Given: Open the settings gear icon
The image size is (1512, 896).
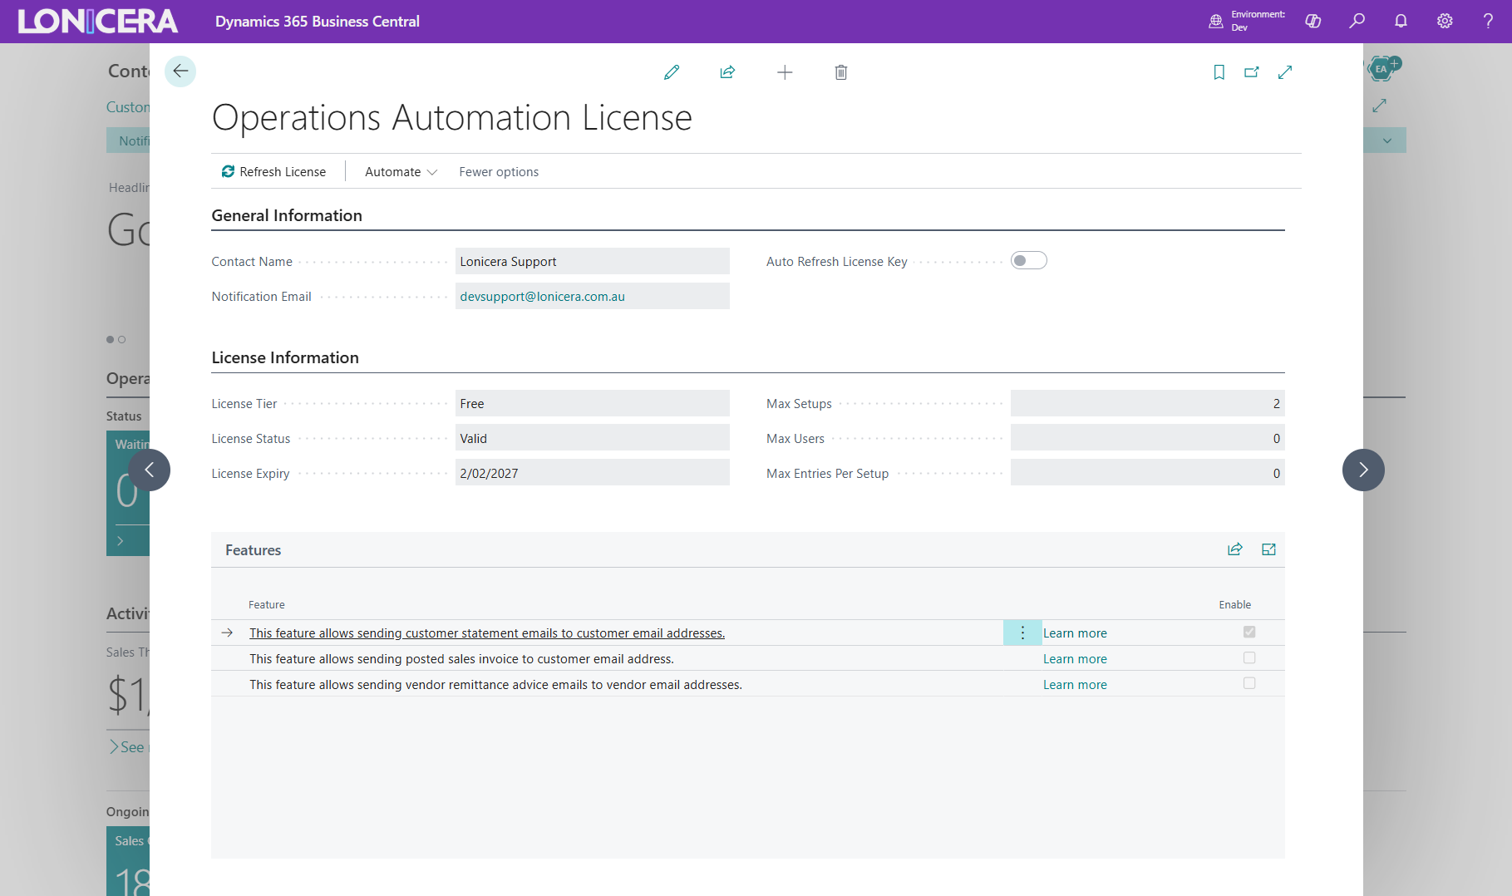Looking at the screenshot, I should 1446,21.
